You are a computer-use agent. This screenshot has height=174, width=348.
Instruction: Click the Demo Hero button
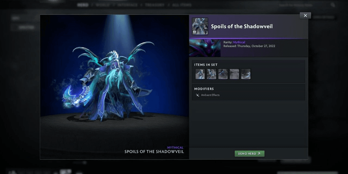click(x=249, y=153)
